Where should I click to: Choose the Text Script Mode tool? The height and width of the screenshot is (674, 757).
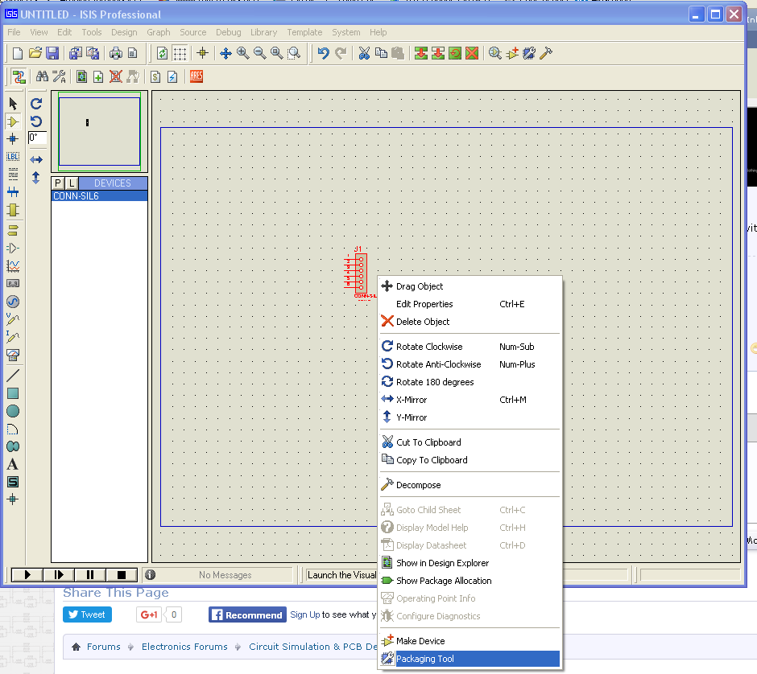pos(13,174)
